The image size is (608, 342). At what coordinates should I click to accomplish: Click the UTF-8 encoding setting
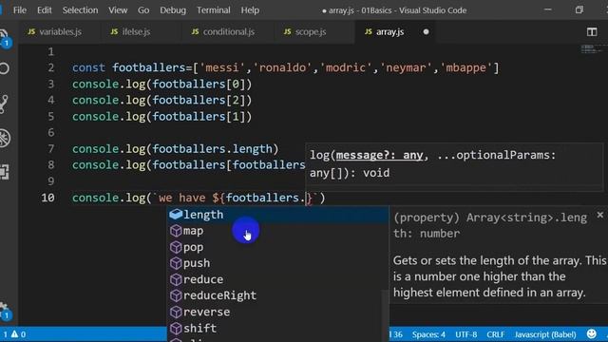pos(466,334)
